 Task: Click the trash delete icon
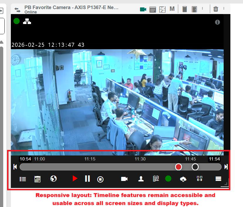point(216,9)
